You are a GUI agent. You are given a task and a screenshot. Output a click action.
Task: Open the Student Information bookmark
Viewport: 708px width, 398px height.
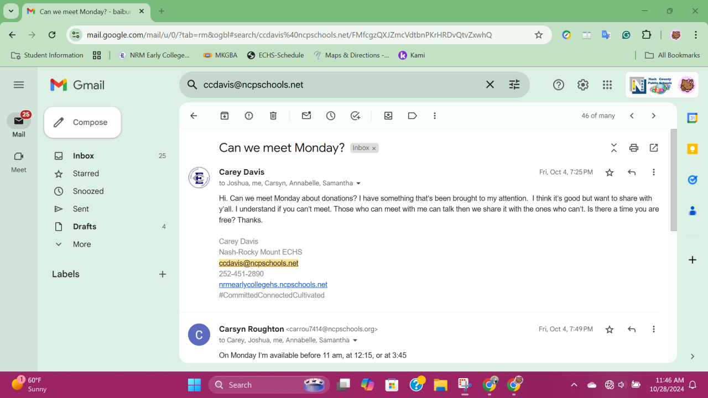[x=47, y=55]
